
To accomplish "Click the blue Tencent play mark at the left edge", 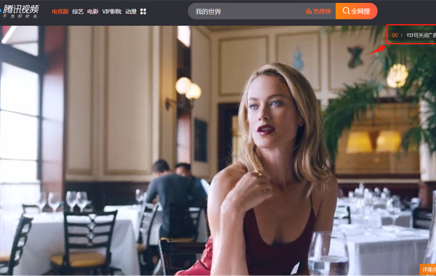I will coord(1,11).
